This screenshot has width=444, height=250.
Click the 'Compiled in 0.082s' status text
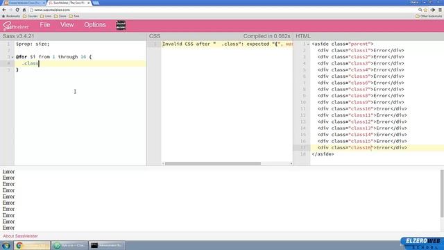pos(266,36)
